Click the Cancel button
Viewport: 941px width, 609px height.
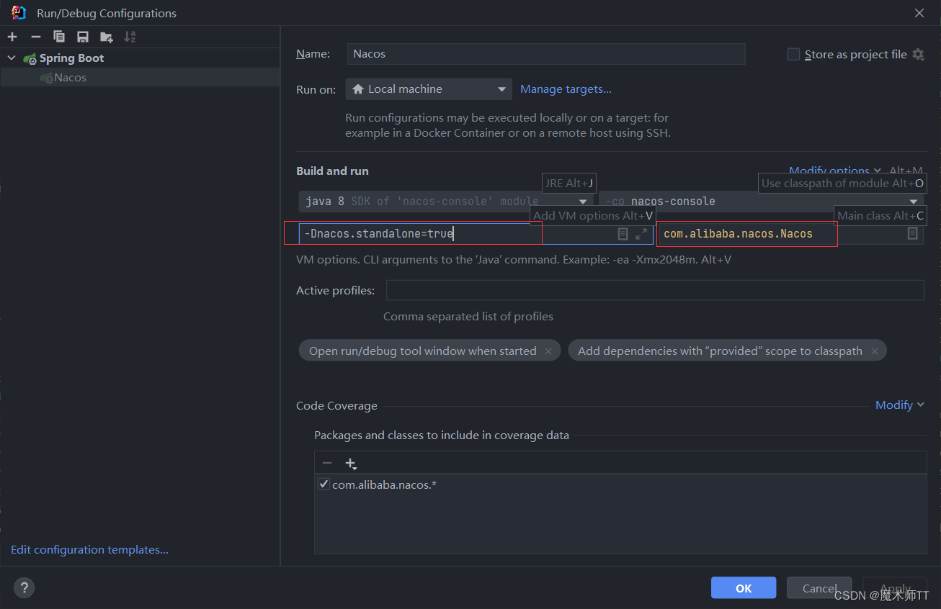coord(819,588)
